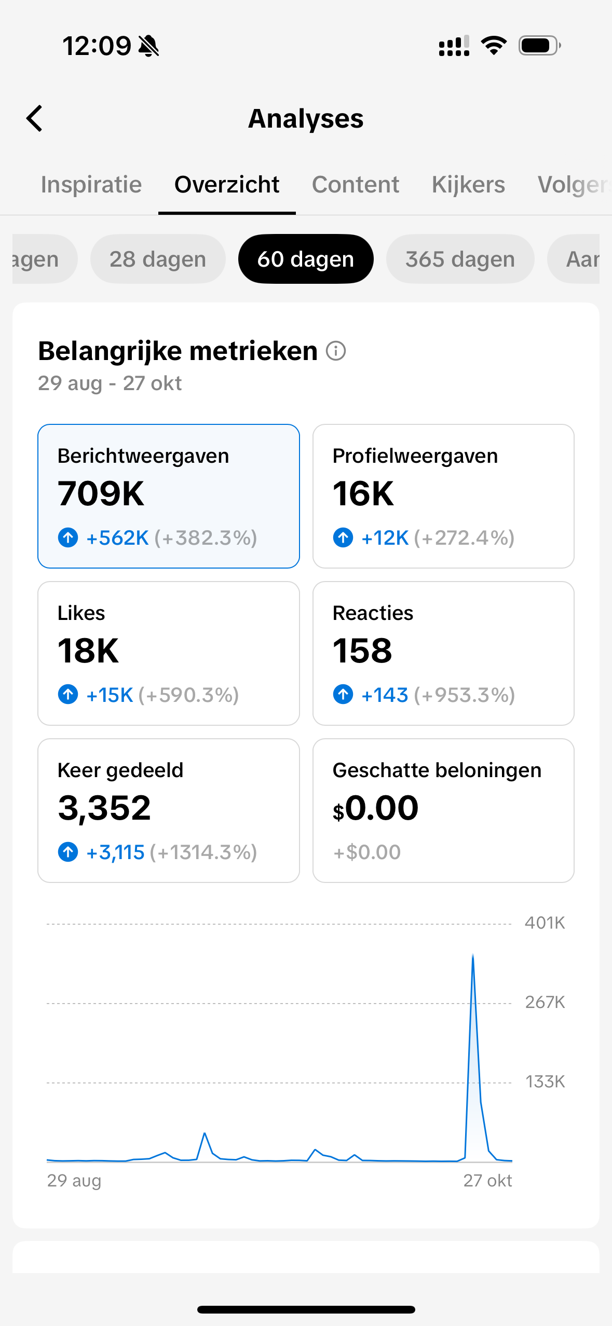
Task: Tap the cellular signal icon
Action: [454, 46]
